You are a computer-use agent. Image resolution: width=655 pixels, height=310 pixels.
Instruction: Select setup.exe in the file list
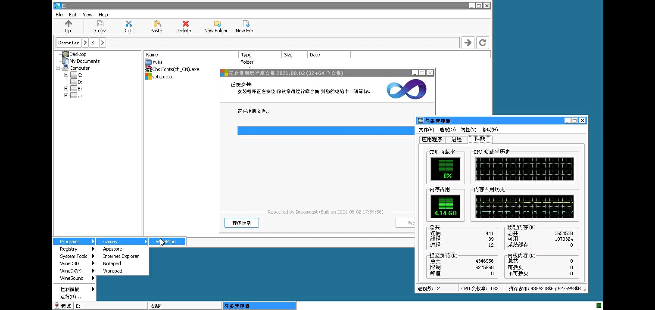pos(162,77)
